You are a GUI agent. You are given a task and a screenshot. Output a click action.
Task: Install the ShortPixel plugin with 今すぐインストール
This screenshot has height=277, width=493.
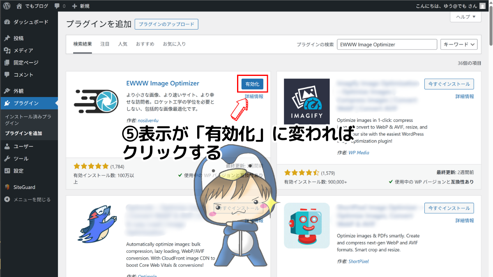[449, 208]
